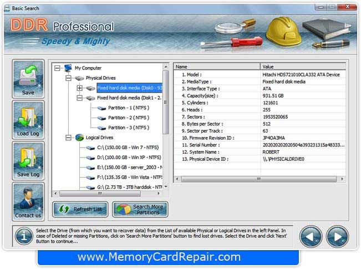Screen dimensions: 361x269
Task: Click tree panel scroll up arrow
Action: (x=166, y=67)
